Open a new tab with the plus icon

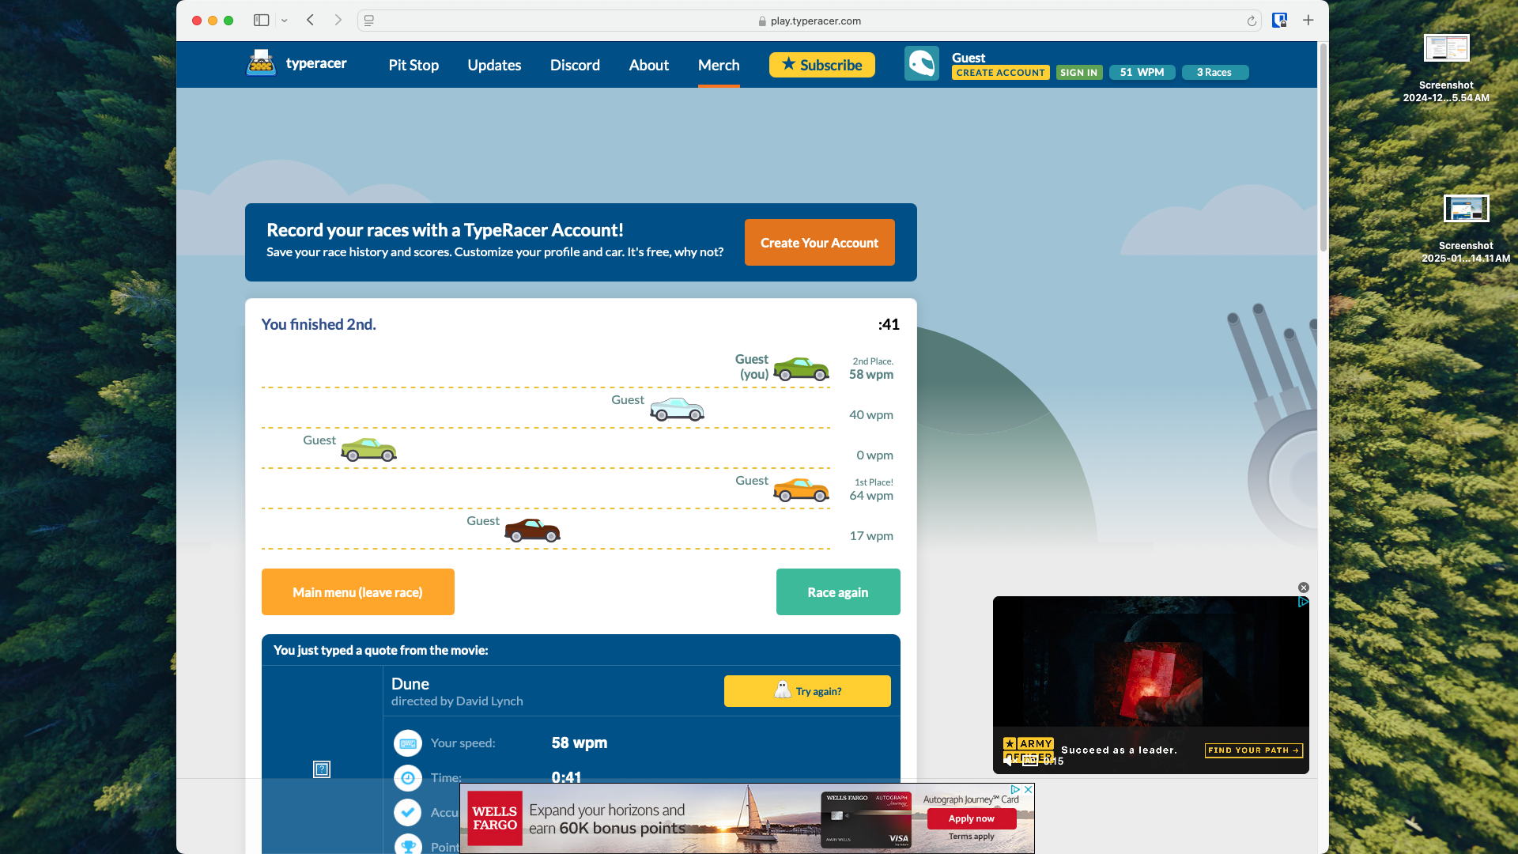click(1308, 21)
